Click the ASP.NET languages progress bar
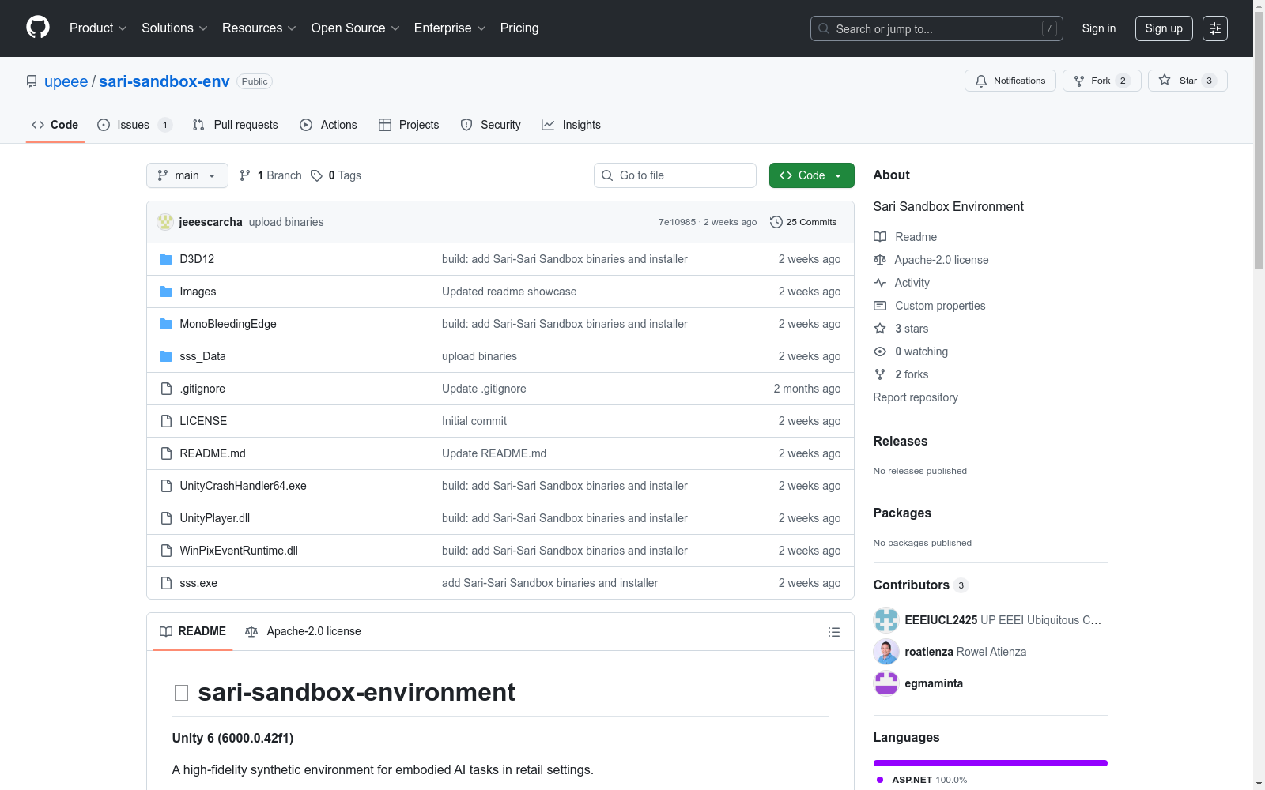The image size is (1265, 790). coord(991,763)
